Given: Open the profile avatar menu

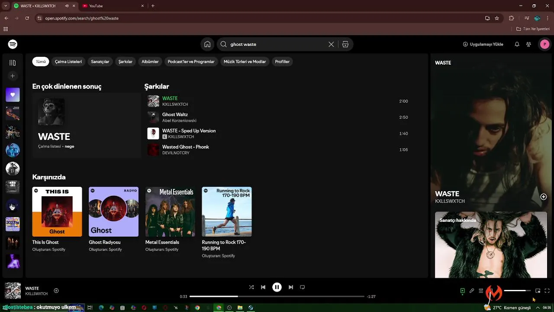Looking at the screenshot, I should click(544, 44).
